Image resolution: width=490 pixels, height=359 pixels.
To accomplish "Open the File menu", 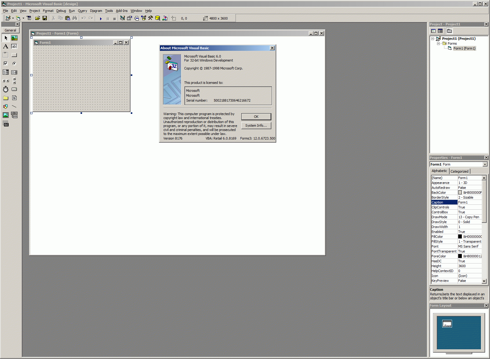I will click(6, 11).
